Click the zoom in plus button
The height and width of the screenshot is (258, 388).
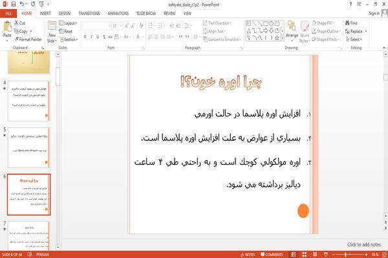366,255
